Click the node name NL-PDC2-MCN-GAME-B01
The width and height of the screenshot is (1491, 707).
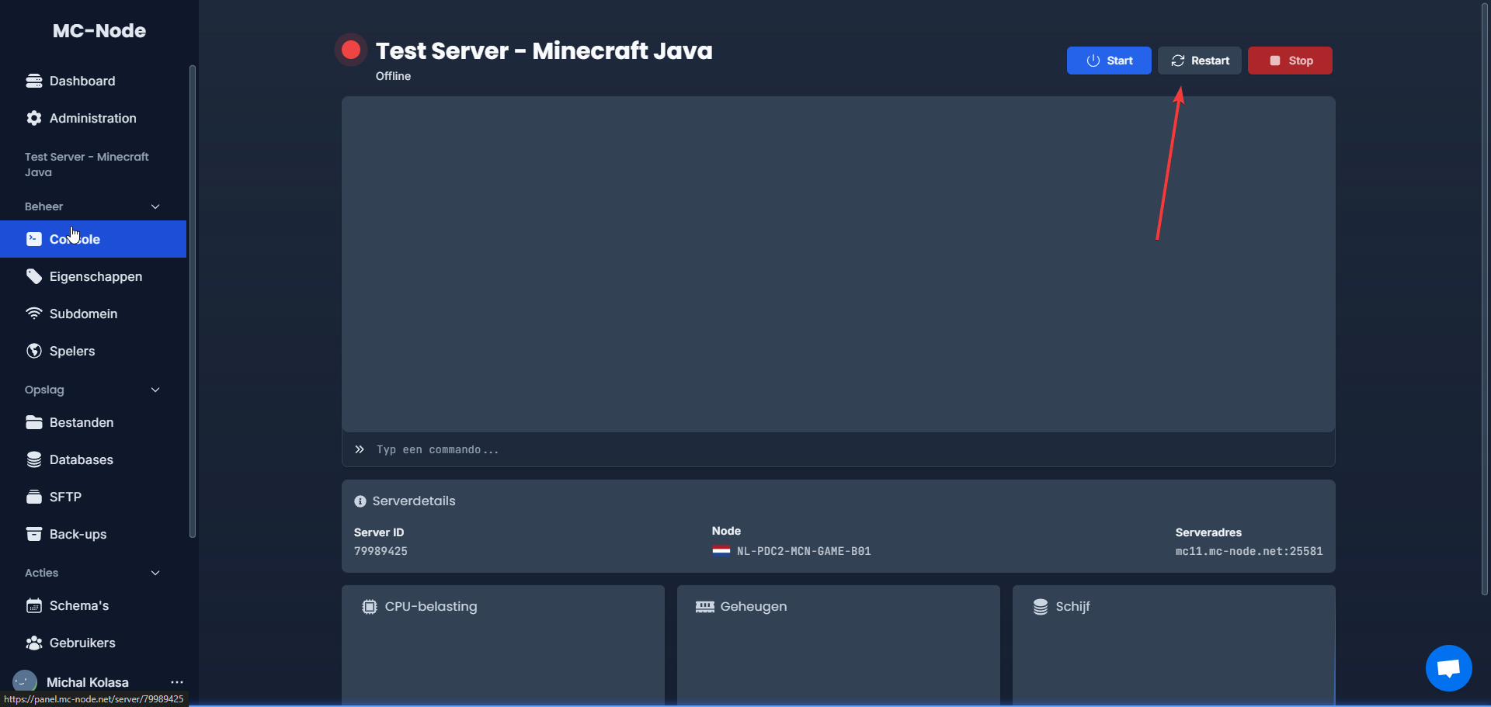pos(804,551)
